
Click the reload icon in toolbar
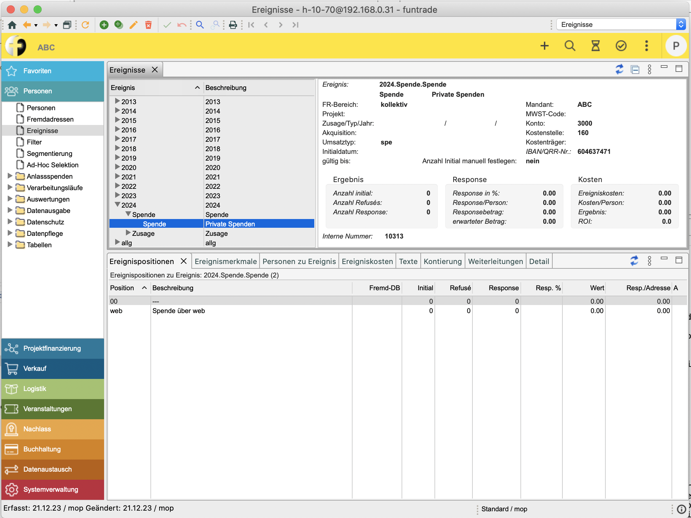85,25
